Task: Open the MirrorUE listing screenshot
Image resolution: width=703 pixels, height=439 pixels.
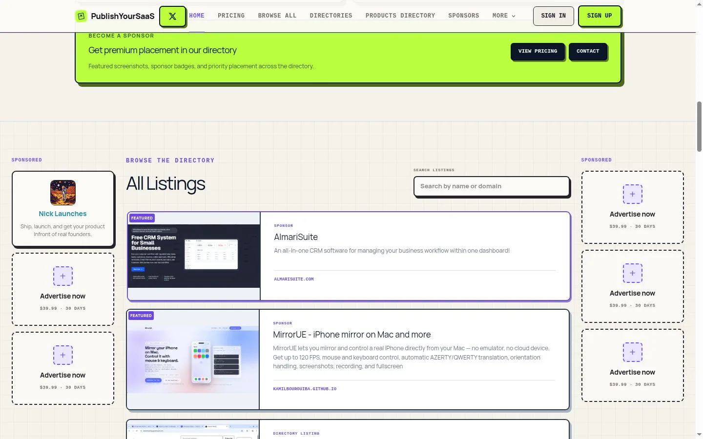Action: pyautogui.click(x=193, y=359)
